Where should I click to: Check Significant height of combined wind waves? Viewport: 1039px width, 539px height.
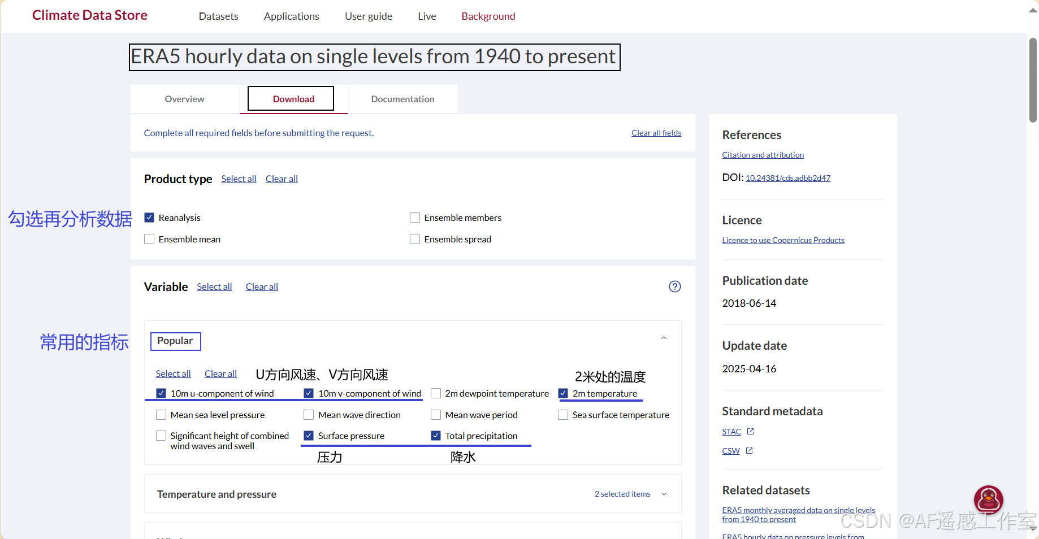[x=161, y=436]
